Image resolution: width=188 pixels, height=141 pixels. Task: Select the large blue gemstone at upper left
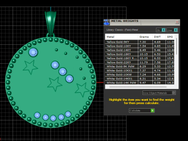33,52
